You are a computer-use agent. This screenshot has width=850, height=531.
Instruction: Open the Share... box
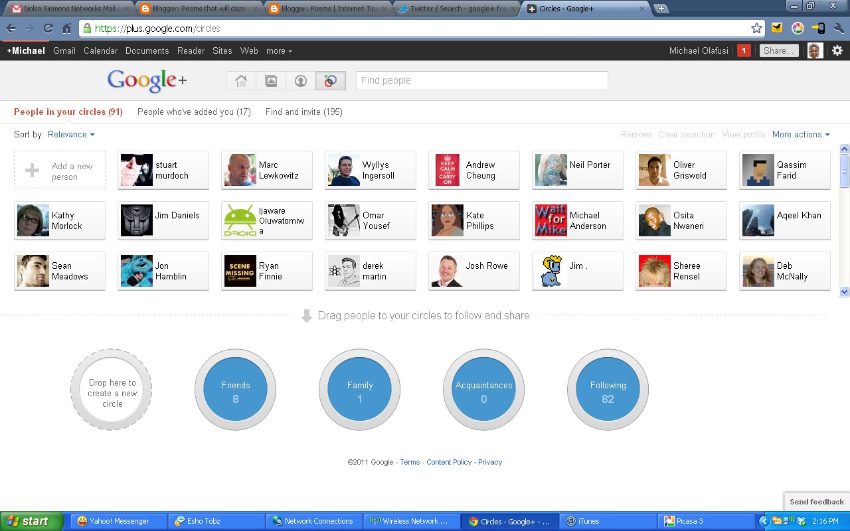778,50
